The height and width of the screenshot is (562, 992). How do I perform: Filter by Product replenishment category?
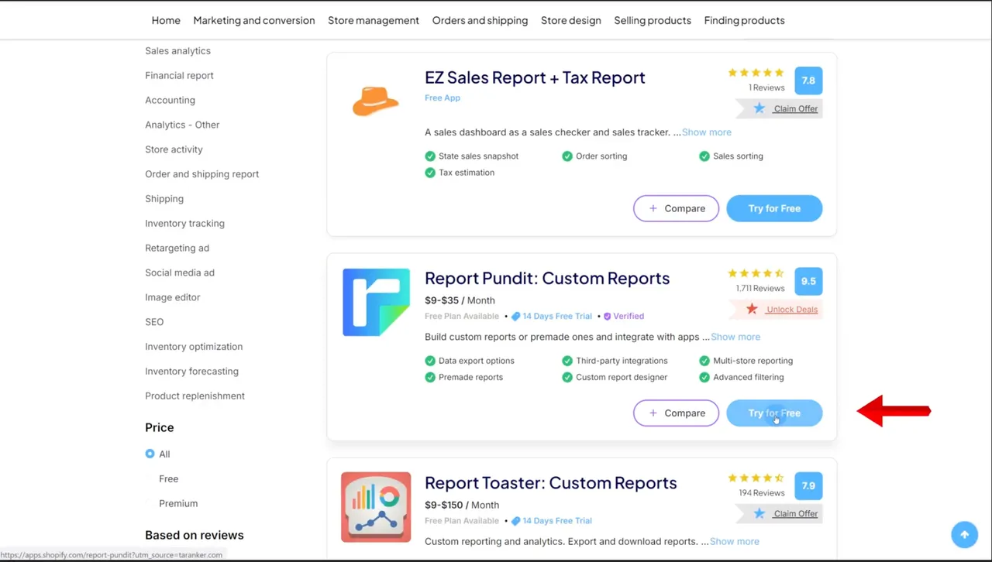click(x=195, y=396)
